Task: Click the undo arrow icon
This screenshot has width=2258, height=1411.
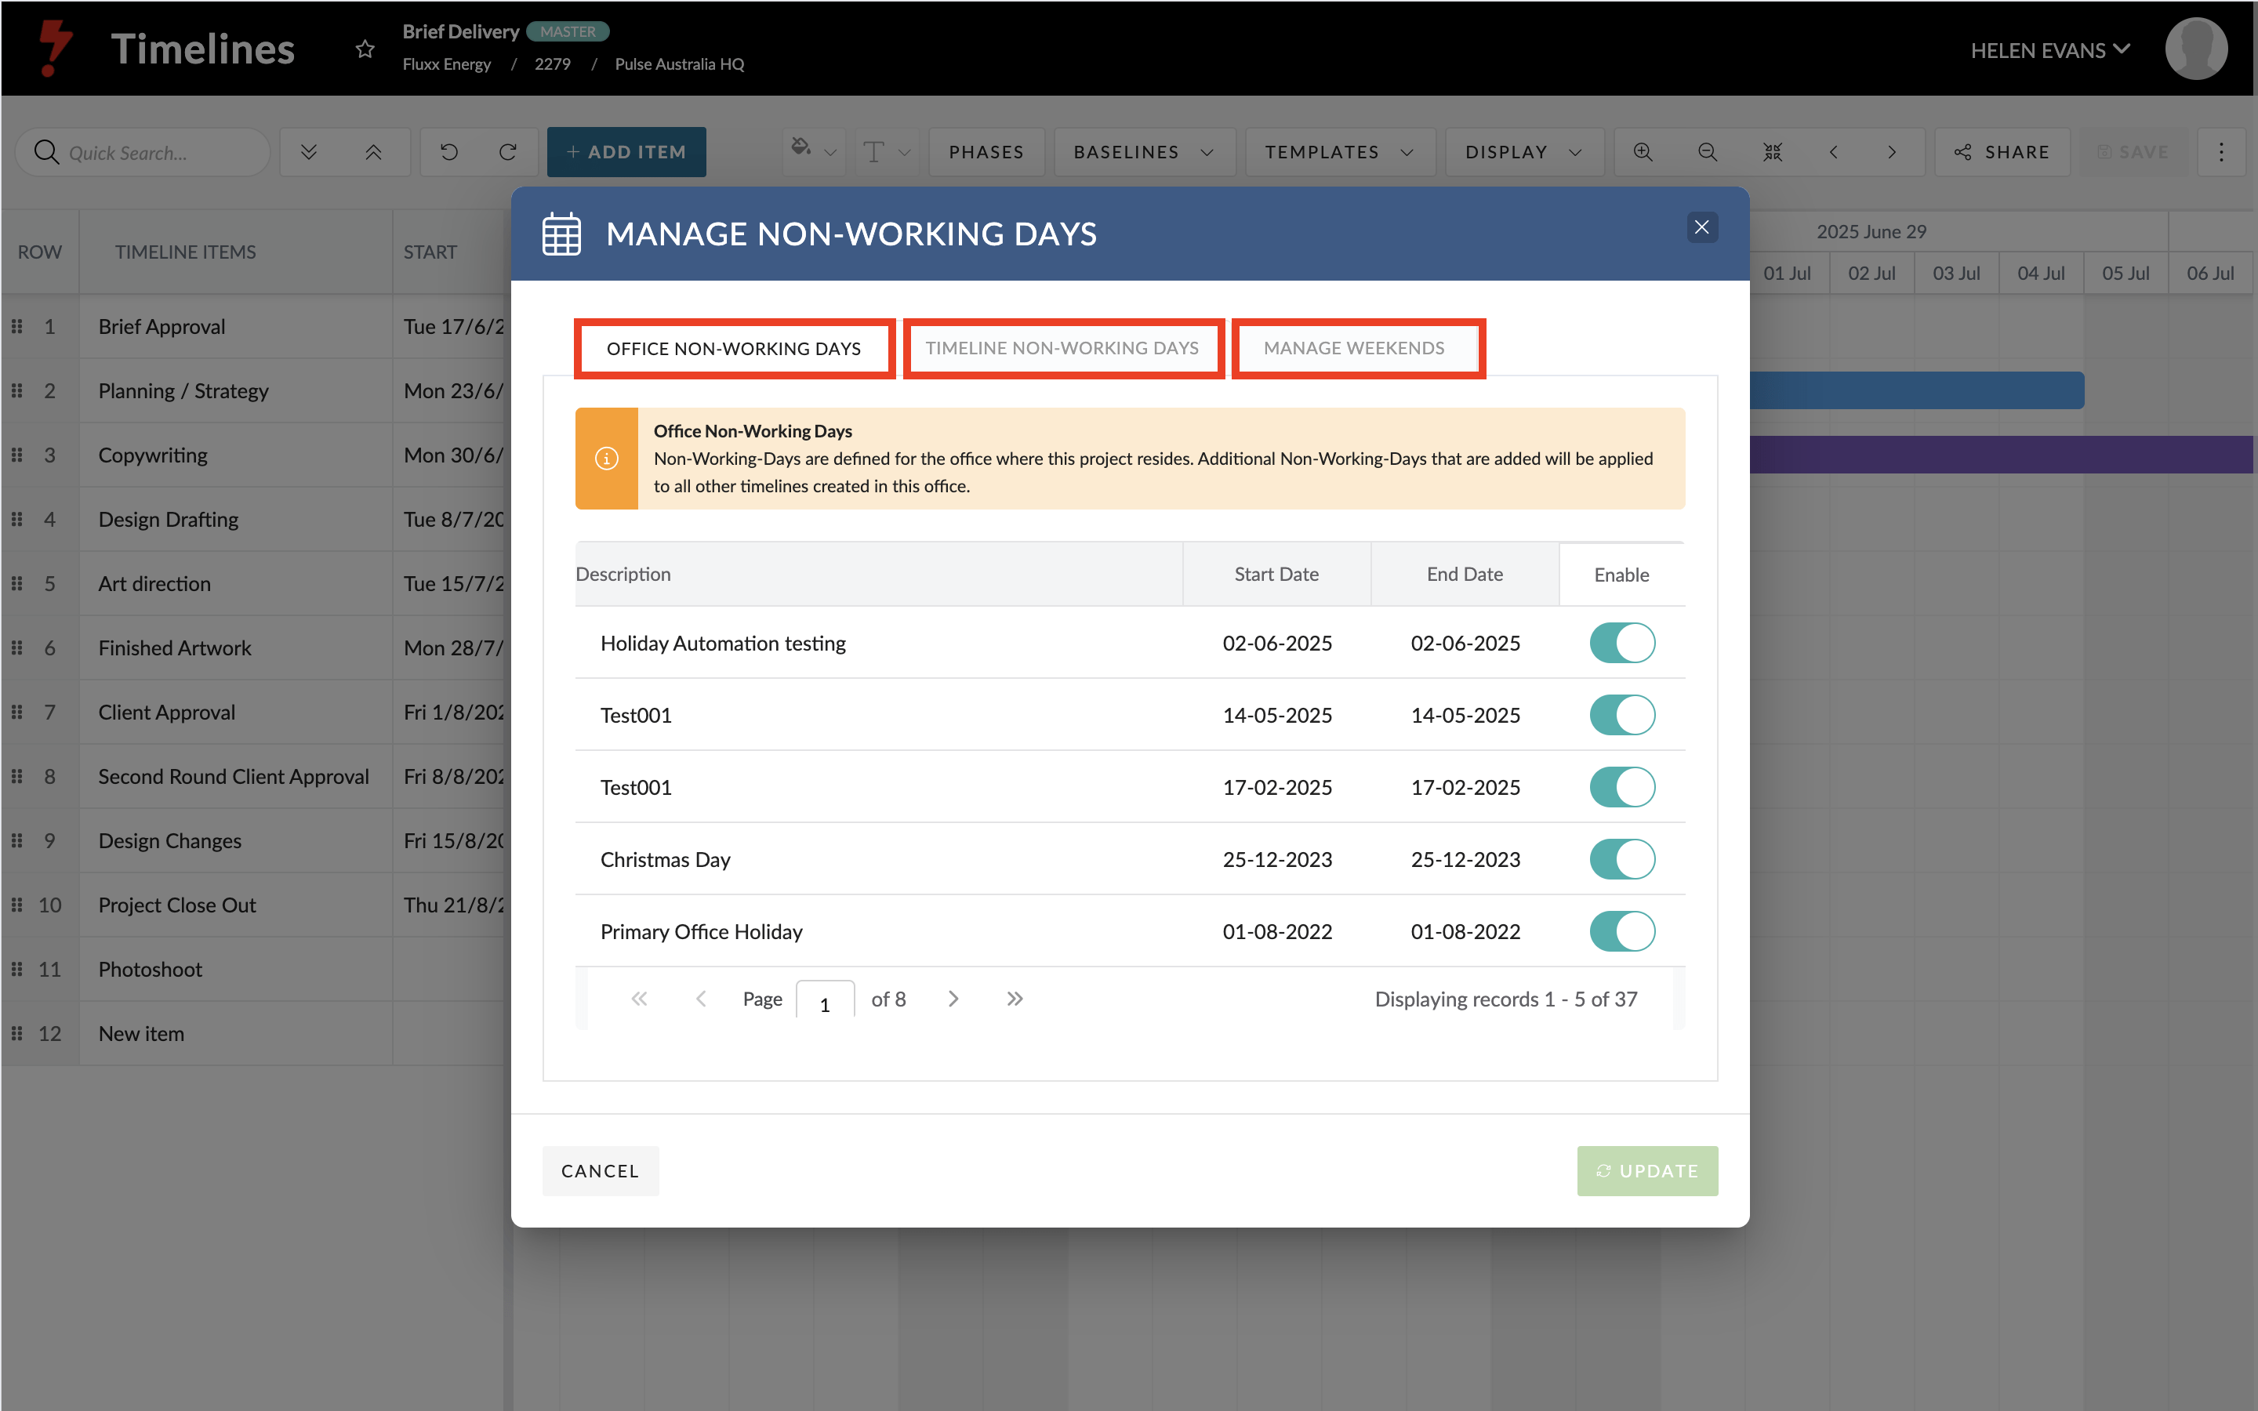Action: (448, 152)
